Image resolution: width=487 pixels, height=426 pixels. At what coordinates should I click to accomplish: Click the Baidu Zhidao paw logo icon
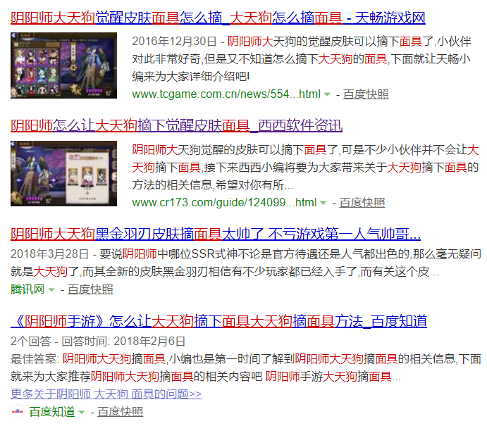18,412
